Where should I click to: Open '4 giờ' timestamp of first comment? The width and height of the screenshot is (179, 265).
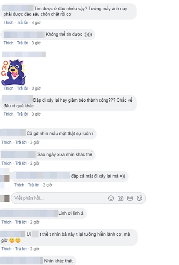click(36, 22)
